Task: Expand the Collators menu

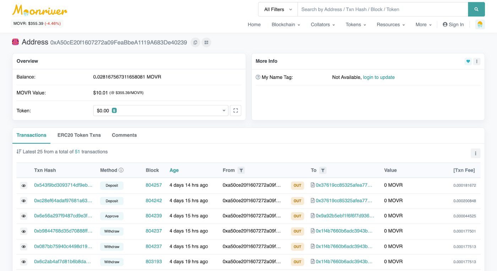Action: tap(323, 24)
